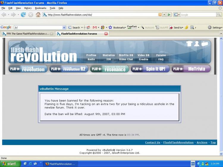The height and width of the screenshot is (167, 223).
Task: Open the Google toolbar search box dropdown
Action: (64, 27)
